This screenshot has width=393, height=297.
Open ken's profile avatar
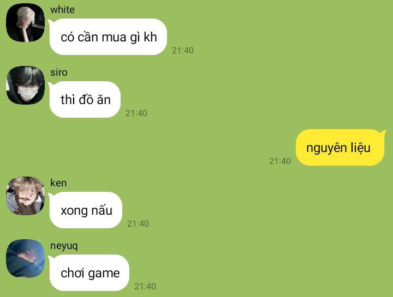point(25,196)
